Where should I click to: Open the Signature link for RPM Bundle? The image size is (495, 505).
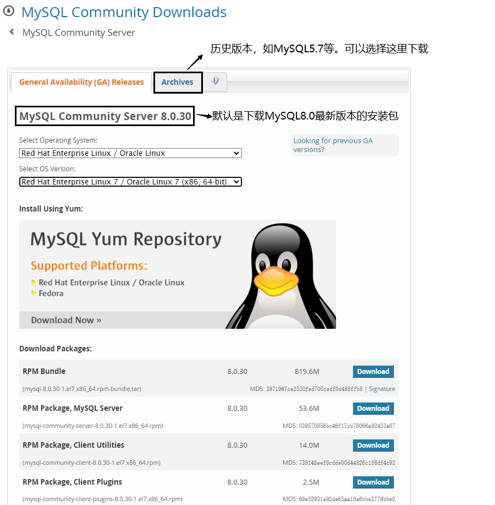coord(382,389)
